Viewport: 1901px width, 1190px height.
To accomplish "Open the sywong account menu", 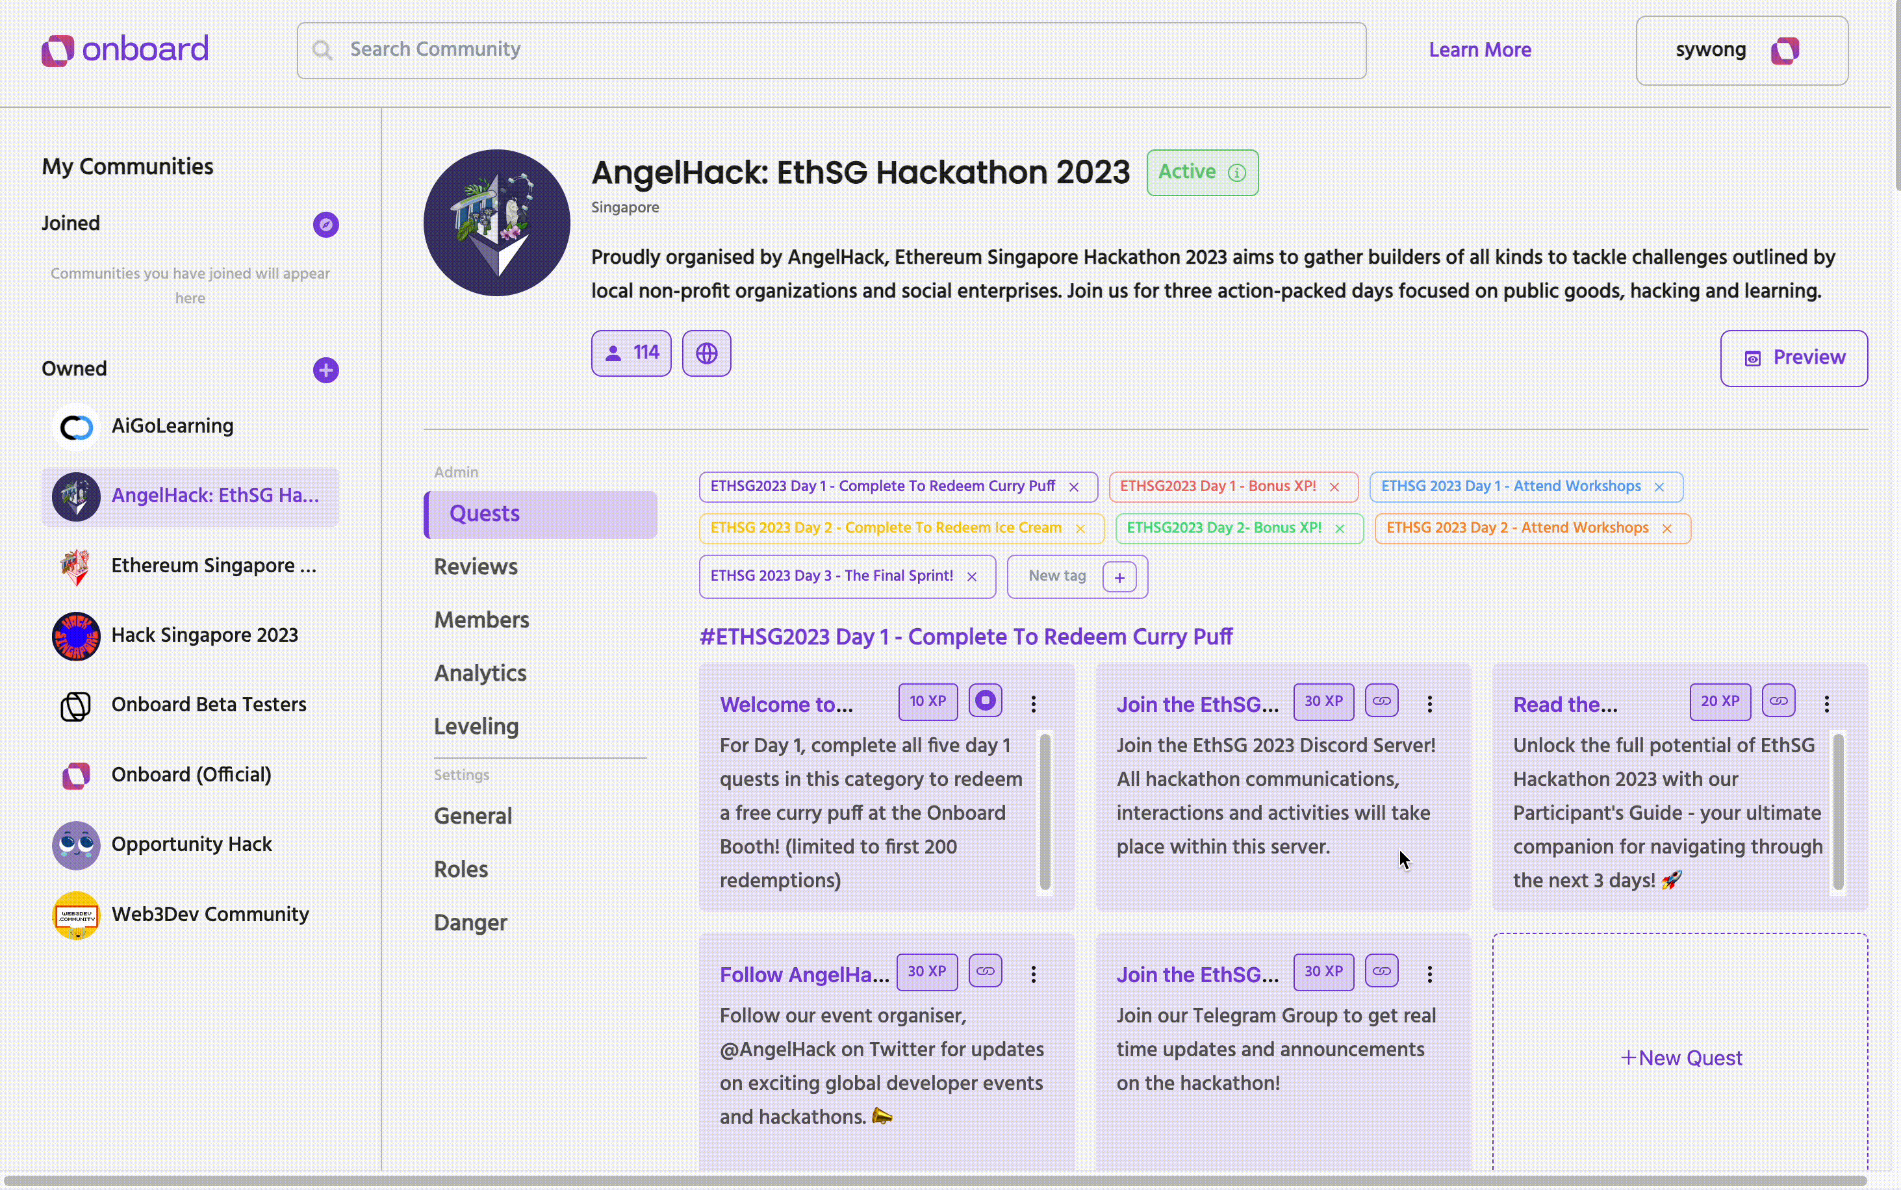I will [1741, 51].
